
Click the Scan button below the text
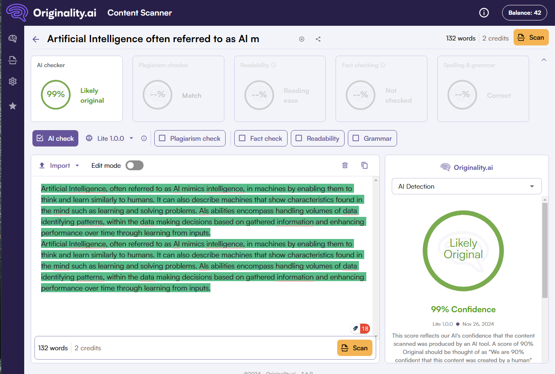point(354,348)
